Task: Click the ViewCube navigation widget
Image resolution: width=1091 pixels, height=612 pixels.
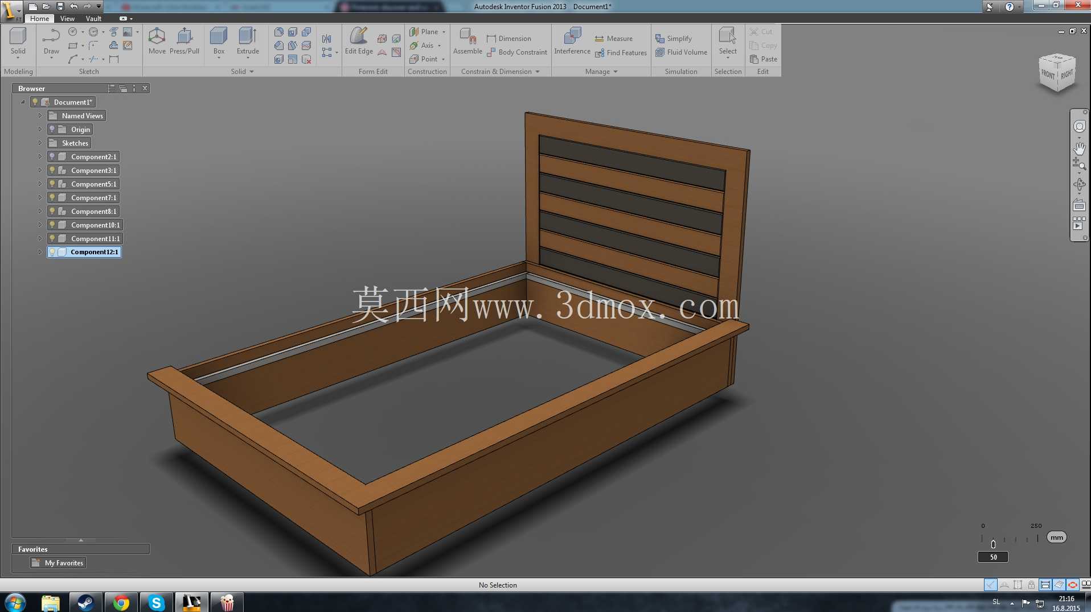Action: coord(1057,73)
